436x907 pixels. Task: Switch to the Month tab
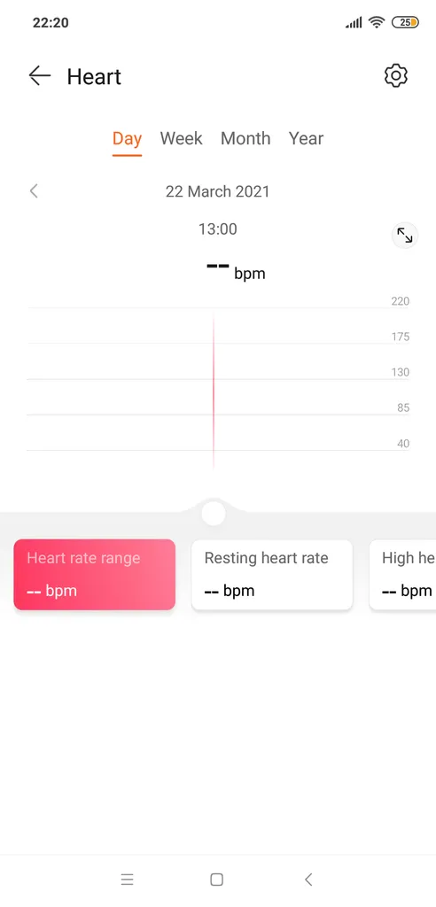pos(245,138)
